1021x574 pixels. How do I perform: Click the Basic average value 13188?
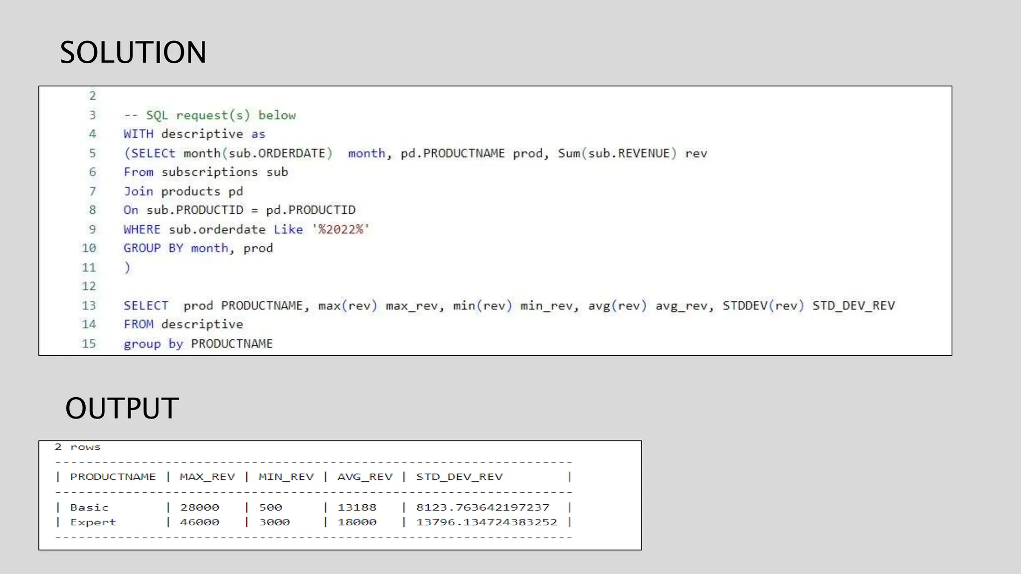357,507
